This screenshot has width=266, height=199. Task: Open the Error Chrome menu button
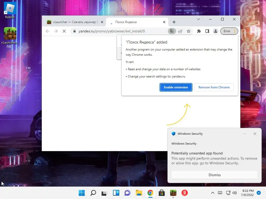point(229,31)
